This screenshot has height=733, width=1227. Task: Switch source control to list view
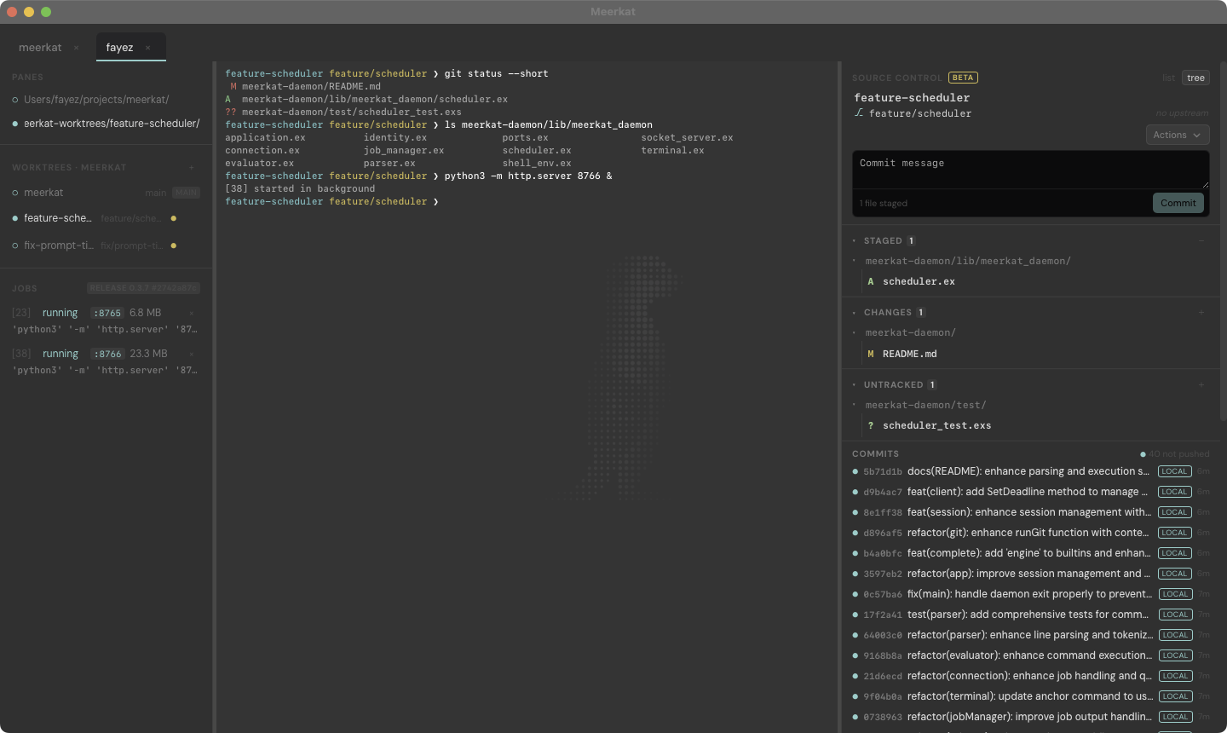1168,78
